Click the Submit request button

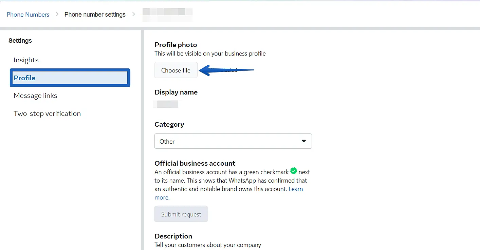(181, 214)
